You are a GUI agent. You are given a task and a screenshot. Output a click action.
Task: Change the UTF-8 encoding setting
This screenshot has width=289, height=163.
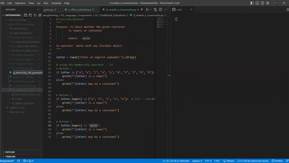point(208,161)
